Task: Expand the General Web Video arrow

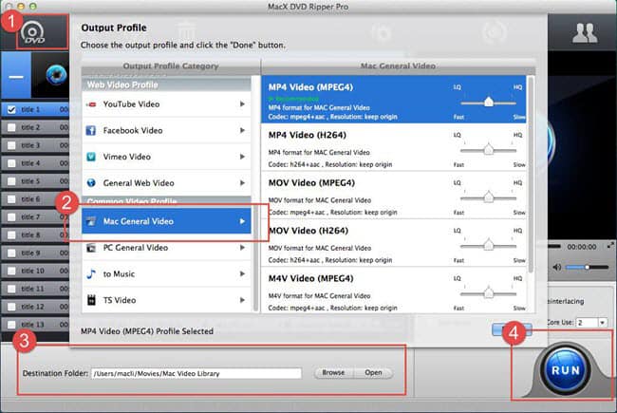Action: 242,183
